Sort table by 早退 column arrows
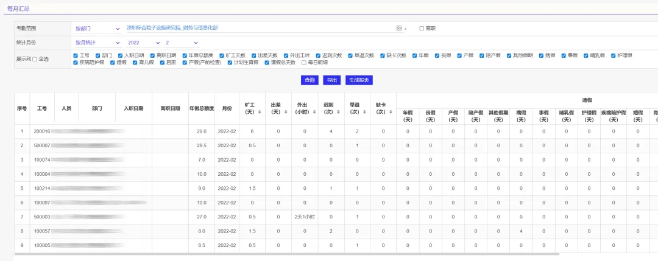 [x=365, y=112]
